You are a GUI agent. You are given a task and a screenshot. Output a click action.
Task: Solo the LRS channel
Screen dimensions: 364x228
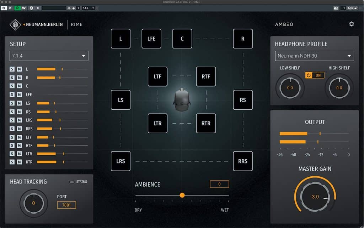click(x=12, y=120)
